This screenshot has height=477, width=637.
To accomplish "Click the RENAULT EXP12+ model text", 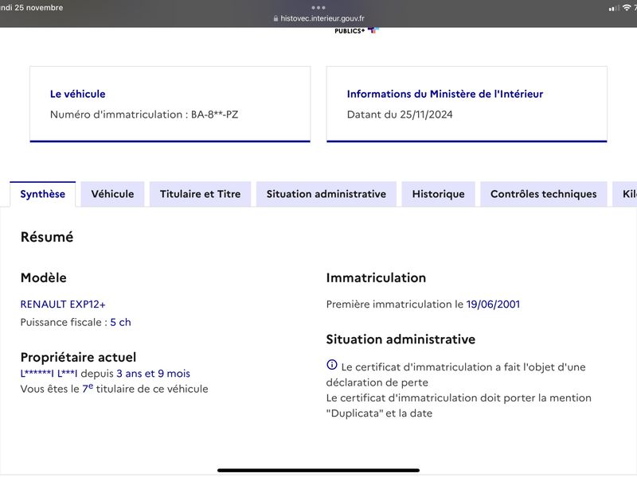I will [63, 304].
